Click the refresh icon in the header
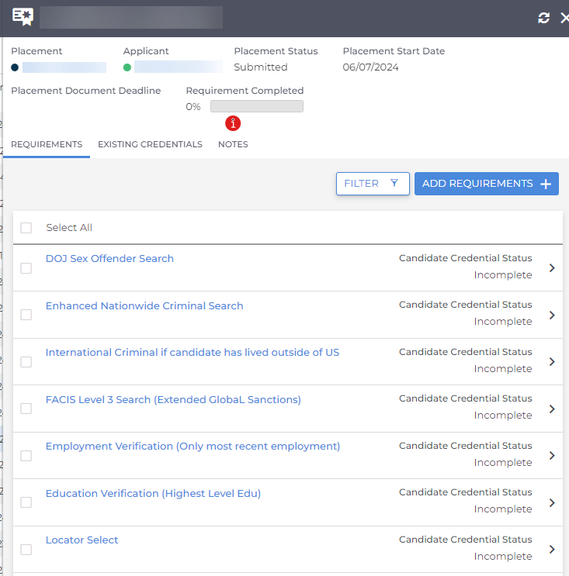This screenshot has height=576, width=569. [543, 18]
